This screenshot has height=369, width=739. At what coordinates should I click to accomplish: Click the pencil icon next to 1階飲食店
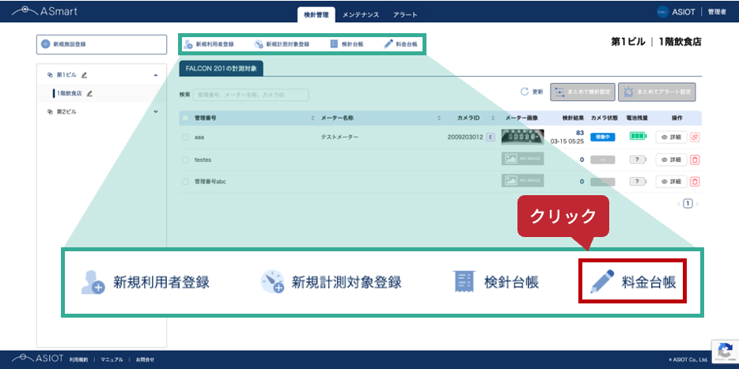(89, 93)
